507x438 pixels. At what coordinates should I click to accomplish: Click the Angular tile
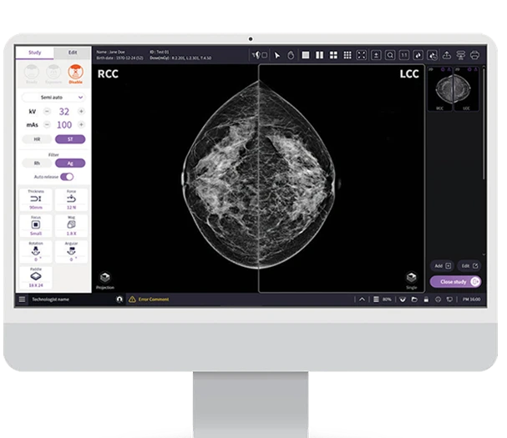click(x=71, y=251)
